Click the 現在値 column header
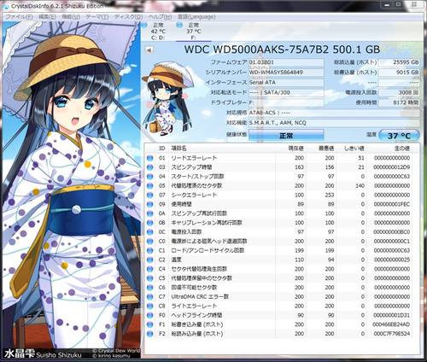This screenshot has height=362, width=427. click(x=296, y=149)
